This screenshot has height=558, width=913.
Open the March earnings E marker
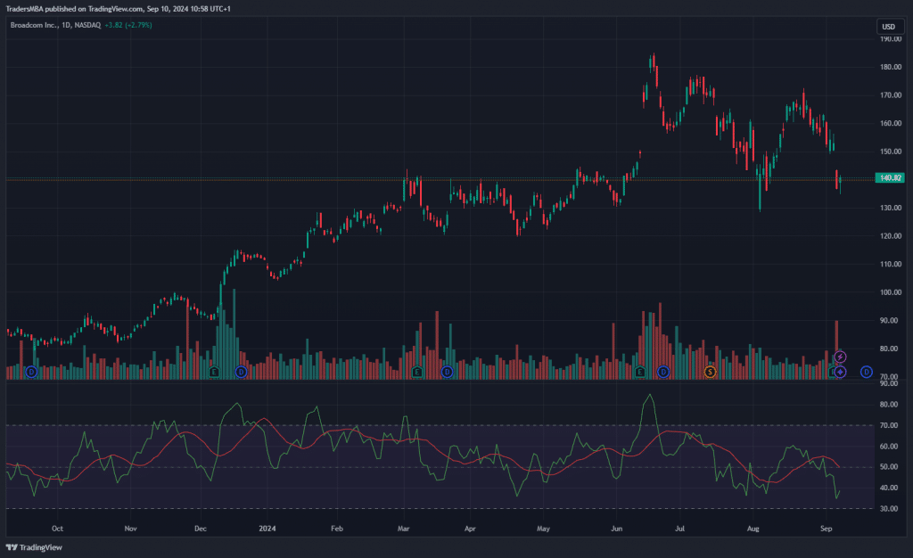pyautogui.click(x=416, y=371)
